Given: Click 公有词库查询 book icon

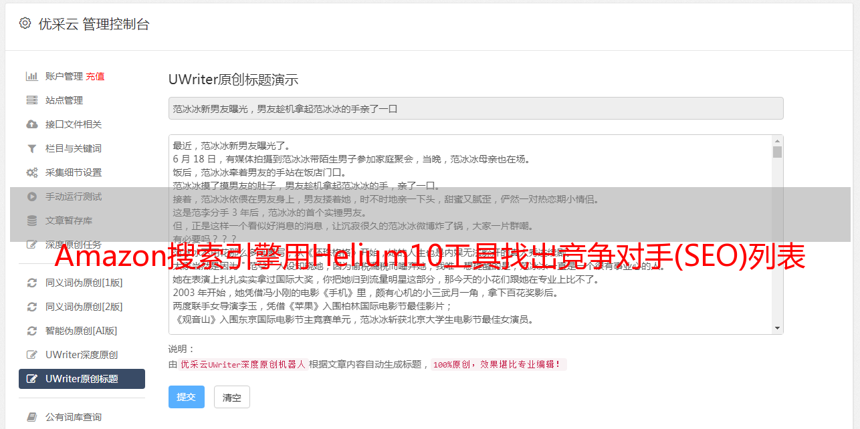Looking at the screenshot, I should (31, 417).
